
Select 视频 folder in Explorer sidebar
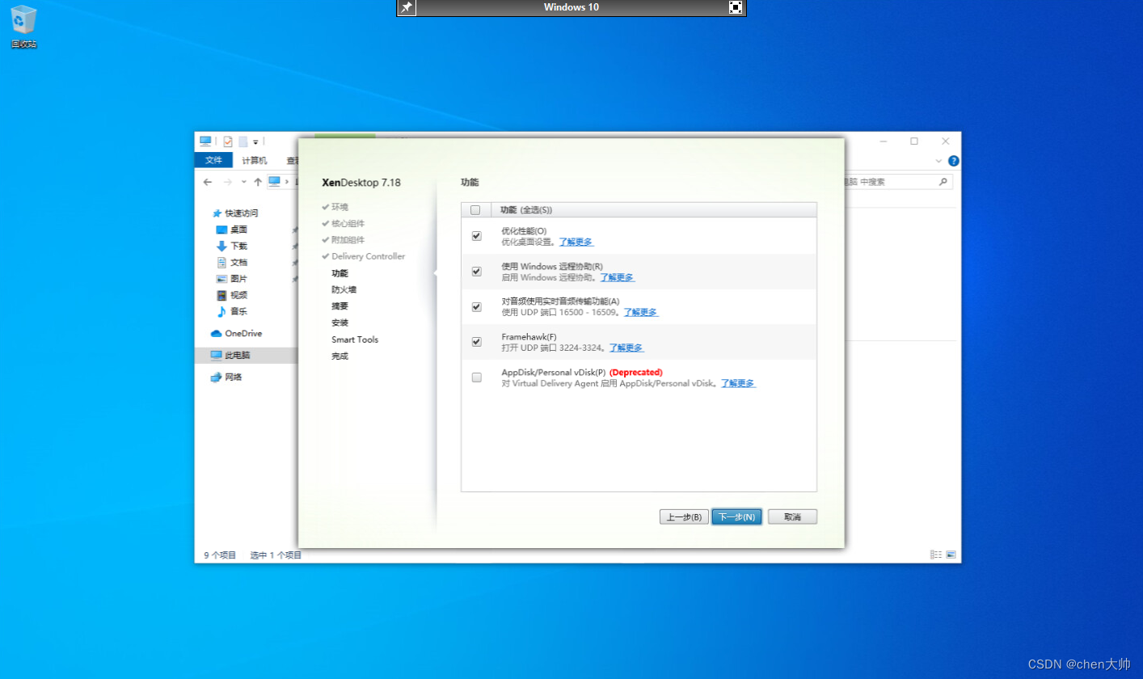tap(231, 295)
